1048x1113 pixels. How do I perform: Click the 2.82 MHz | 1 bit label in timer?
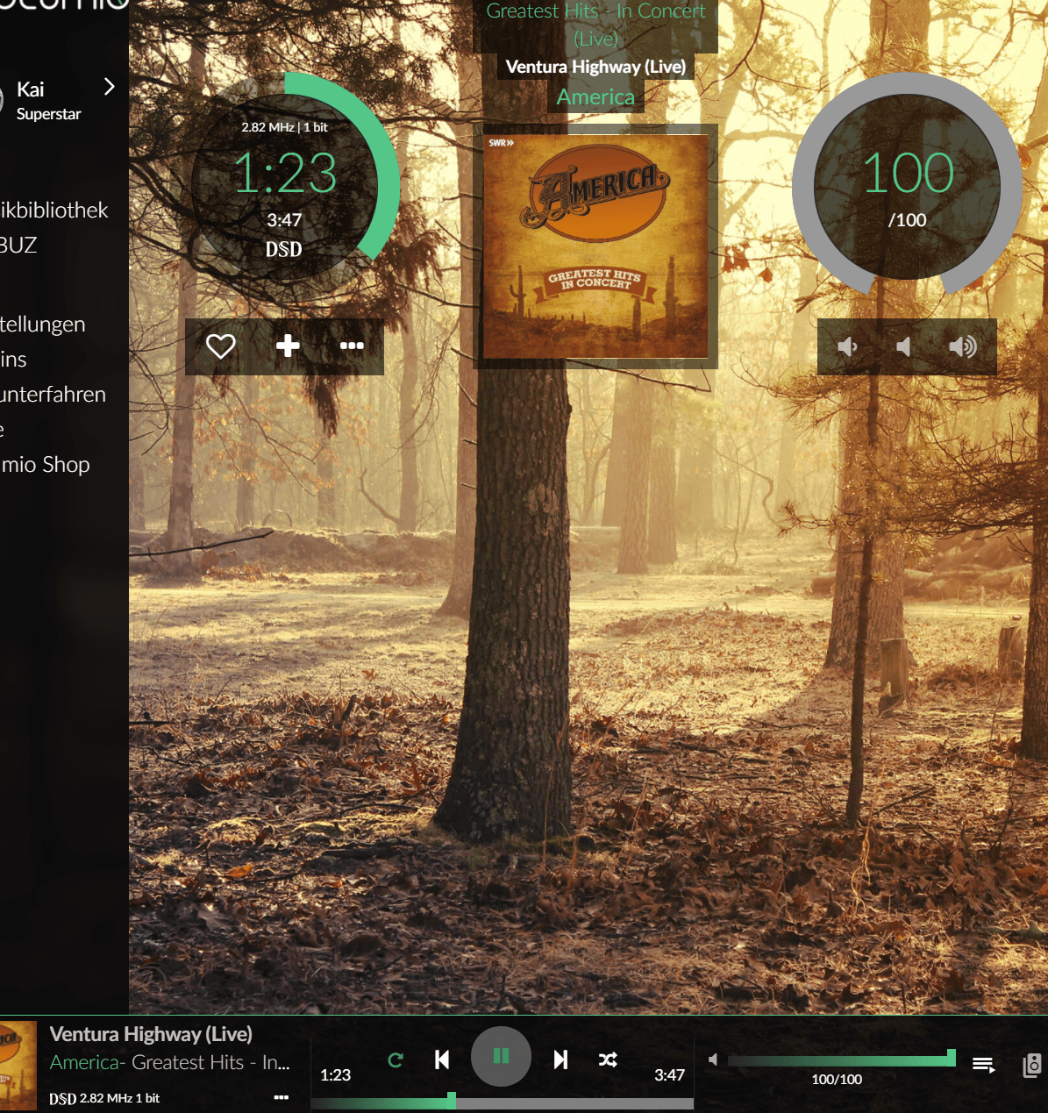pos(284,127)
